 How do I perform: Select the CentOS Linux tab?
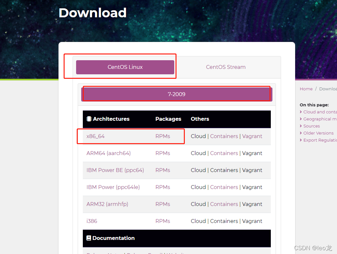[x=125, y=67]
